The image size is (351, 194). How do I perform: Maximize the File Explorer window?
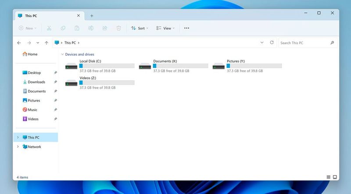(319, 13)
